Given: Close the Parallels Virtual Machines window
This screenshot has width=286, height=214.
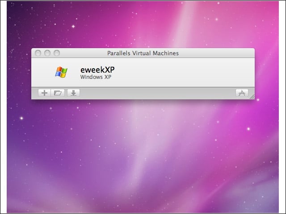Looking at the screenshot, I should pyautogui.click(x=38, y=53).
